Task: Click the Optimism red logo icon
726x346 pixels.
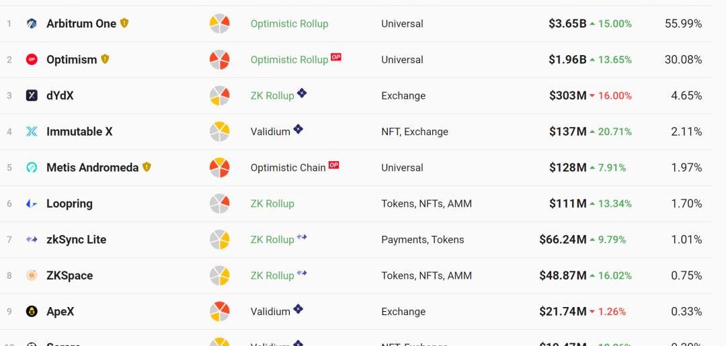Action: tap(32, 60)
